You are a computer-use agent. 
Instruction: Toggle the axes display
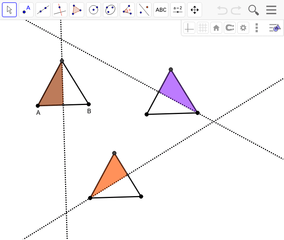[189, 28]
